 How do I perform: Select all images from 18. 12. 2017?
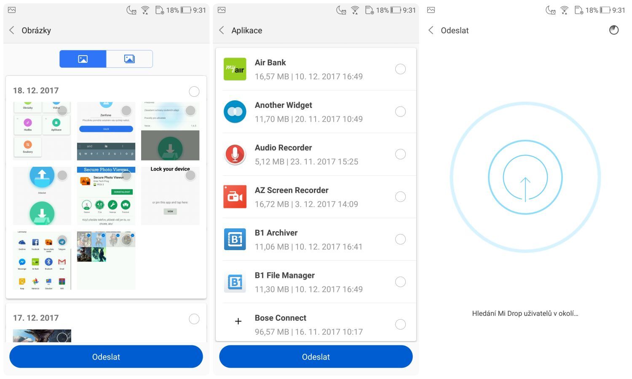pos(194,91)
